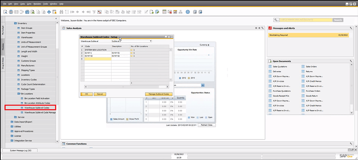
Task: Select Bin Location Field Activation item
Action: (x=37, y=98)
